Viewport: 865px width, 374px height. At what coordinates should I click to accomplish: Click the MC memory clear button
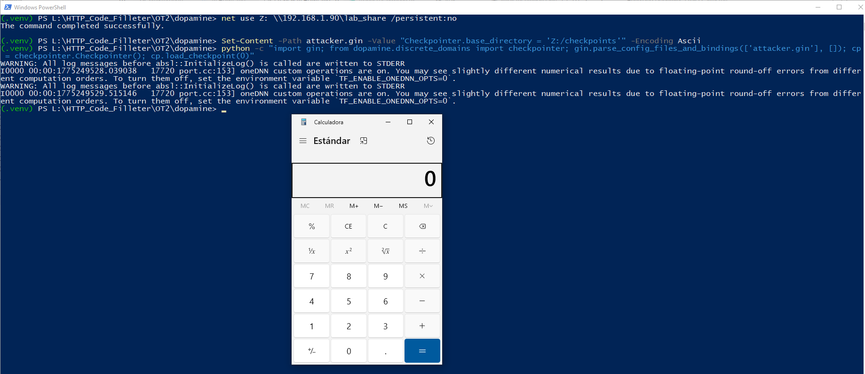305,206
